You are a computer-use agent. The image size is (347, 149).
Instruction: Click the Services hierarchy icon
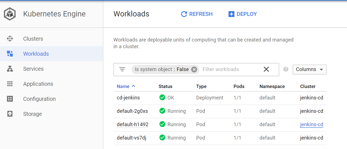(x=10, y=69)
